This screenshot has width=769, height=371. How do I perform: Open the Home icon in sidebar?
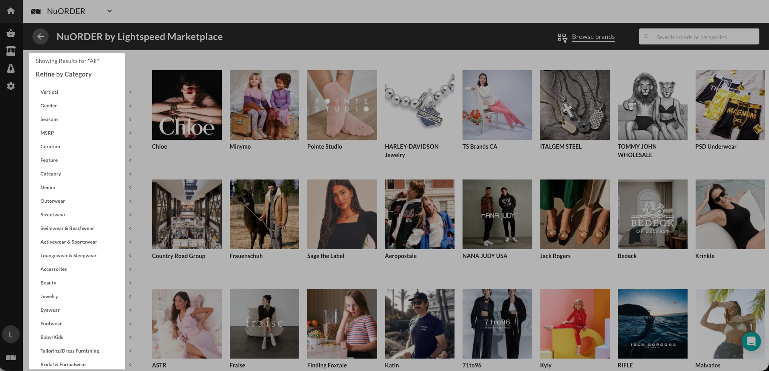click(11, 11)
